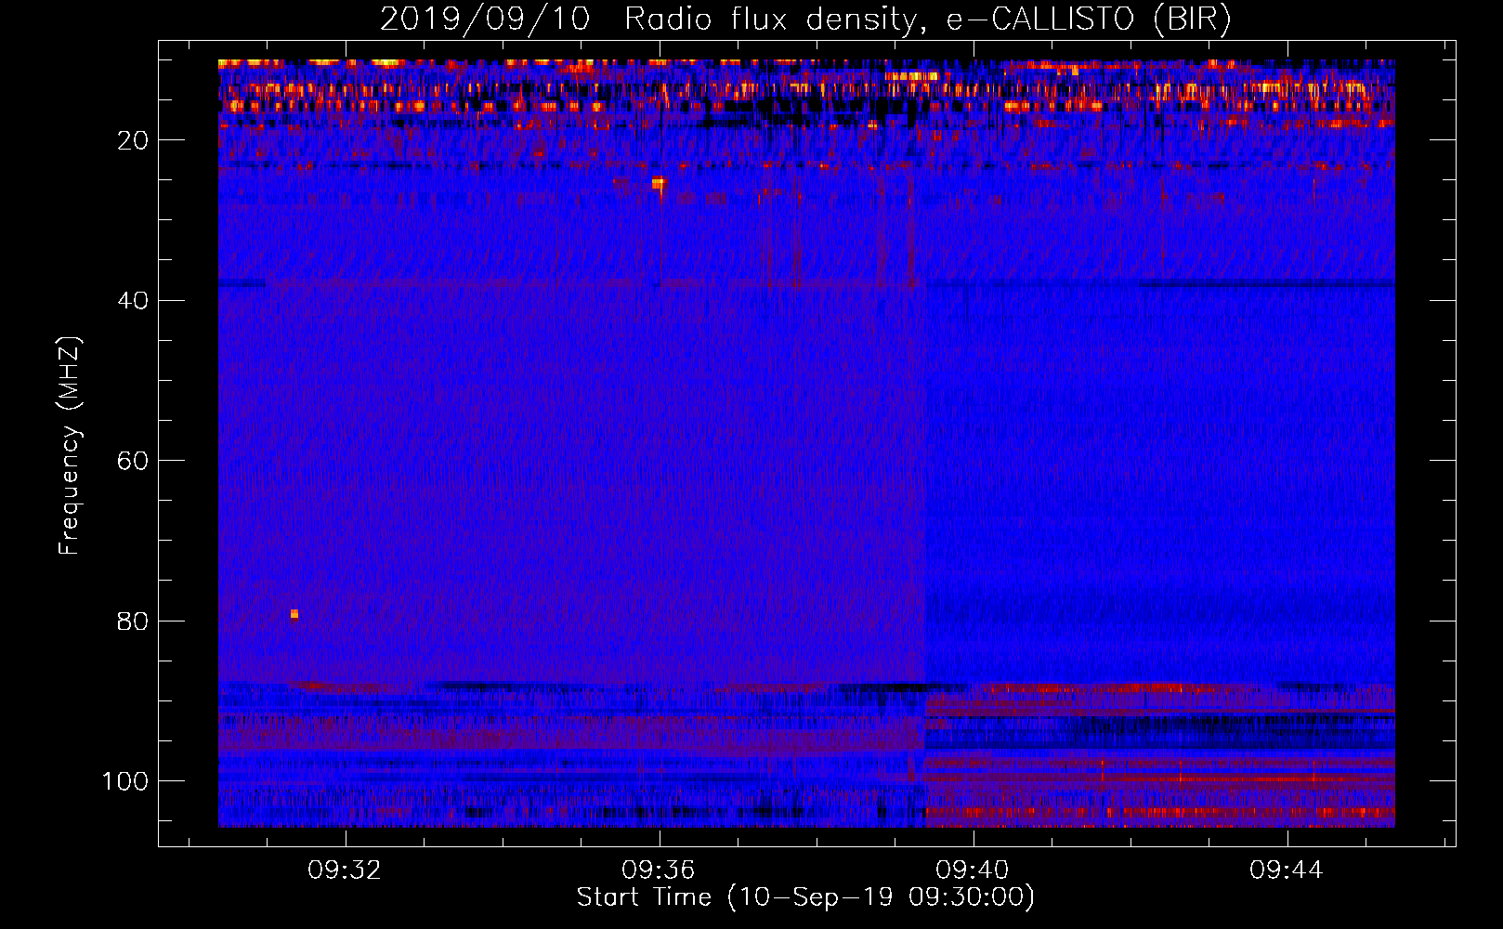The height and width of the screenshot is (929, 1503).
Task: Click the orange spot near 80 MHz
Action: tap(294, 614)
